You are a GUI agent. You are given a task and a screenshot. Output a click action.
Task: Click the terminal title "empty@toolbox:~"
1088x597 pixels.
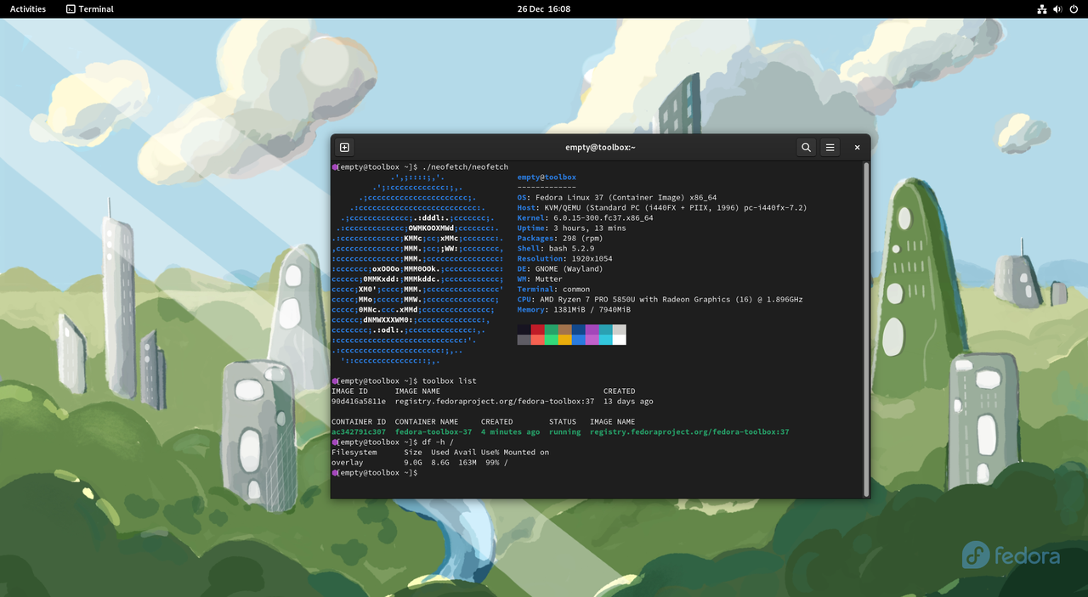[x=600, y=147]
